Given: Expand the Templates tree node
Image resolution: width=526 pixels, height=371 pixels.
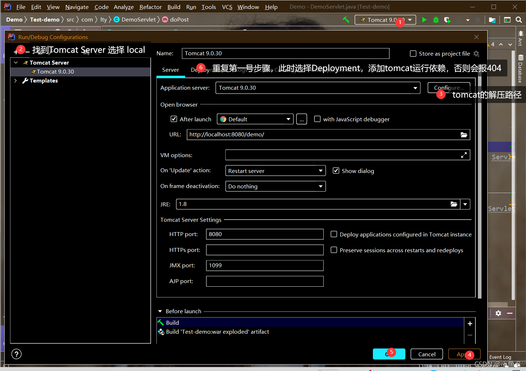Looking at the screenshot, I should click(x=15, y=81).
